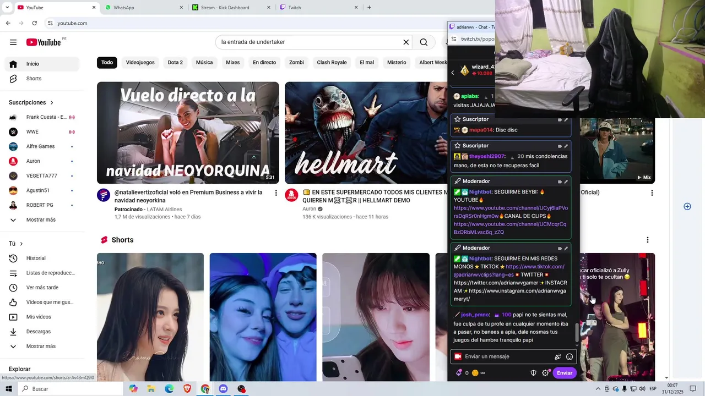
Task: Select the Todo filter chip
Action: tap(107, 63)
